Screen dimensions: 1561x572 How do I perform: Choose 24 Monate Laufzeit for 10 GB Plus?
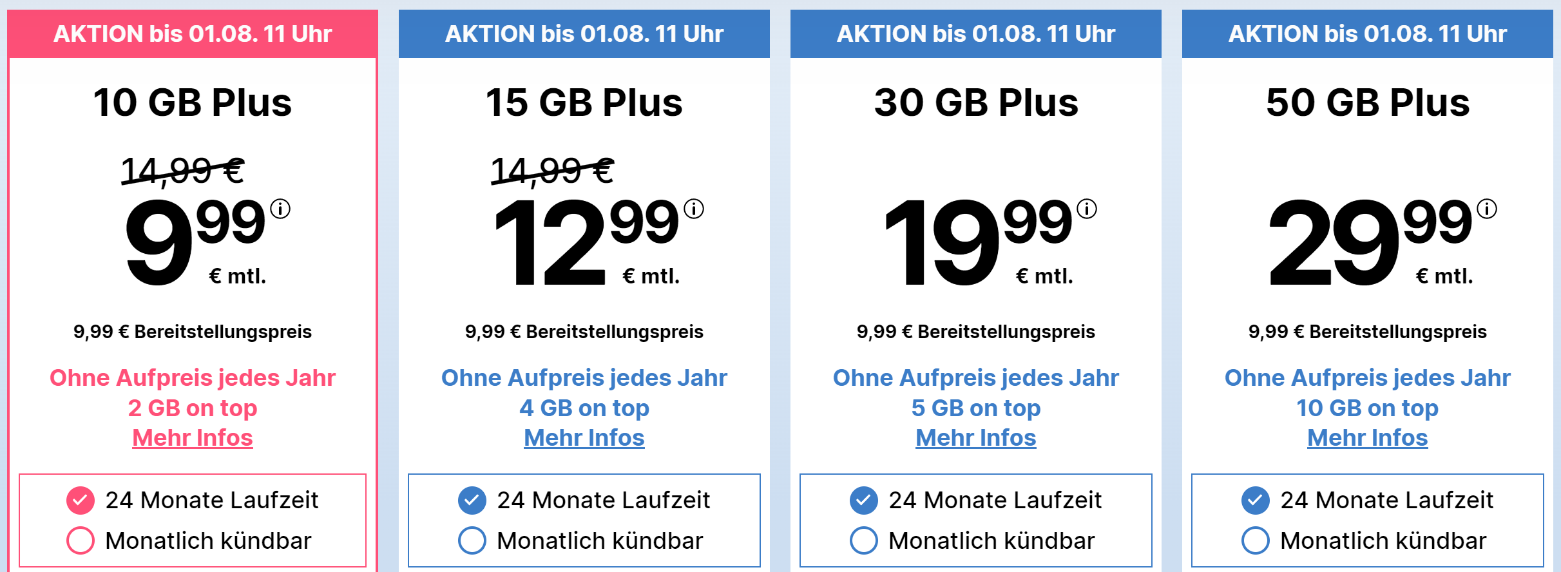(x=81, y=500)
